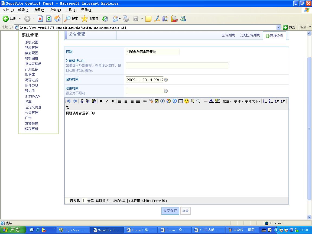Toggle bold formatting

tap(101, 101)
